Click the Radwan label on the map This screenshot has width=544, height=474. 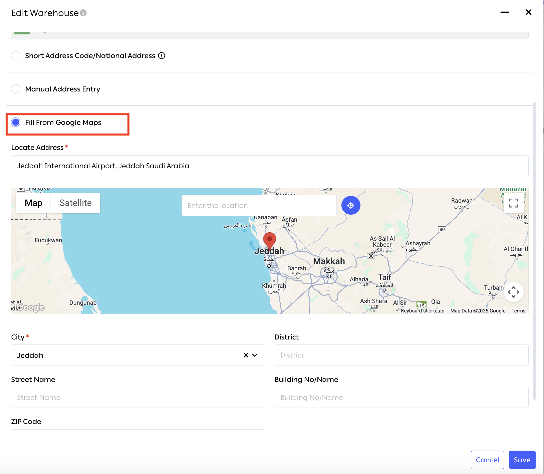pos(462,201)
